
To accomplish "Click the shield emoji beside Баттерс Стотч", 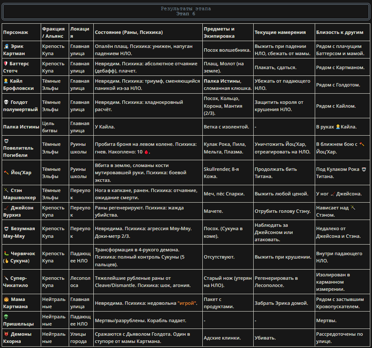I will pyautogui.click(x=6, y=64).
